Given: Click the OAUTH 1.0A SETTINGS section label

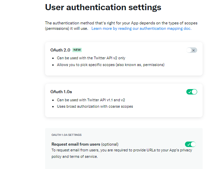Looking at the screenshot, I should (67, 135).
